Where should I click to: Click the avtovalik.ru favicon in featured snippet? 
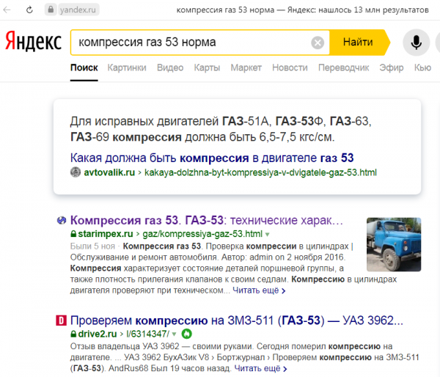point(74,172)
